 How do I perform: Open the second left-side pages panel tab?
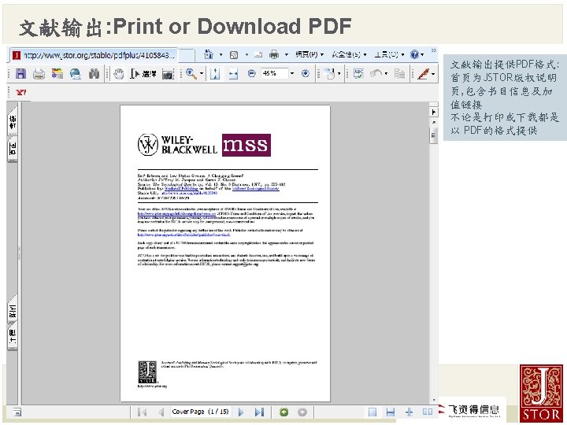pos(13,149)
